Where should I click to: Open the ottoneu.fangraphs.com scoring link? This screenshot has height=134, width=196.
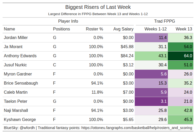pyautogui.click(x=137, y=128)
